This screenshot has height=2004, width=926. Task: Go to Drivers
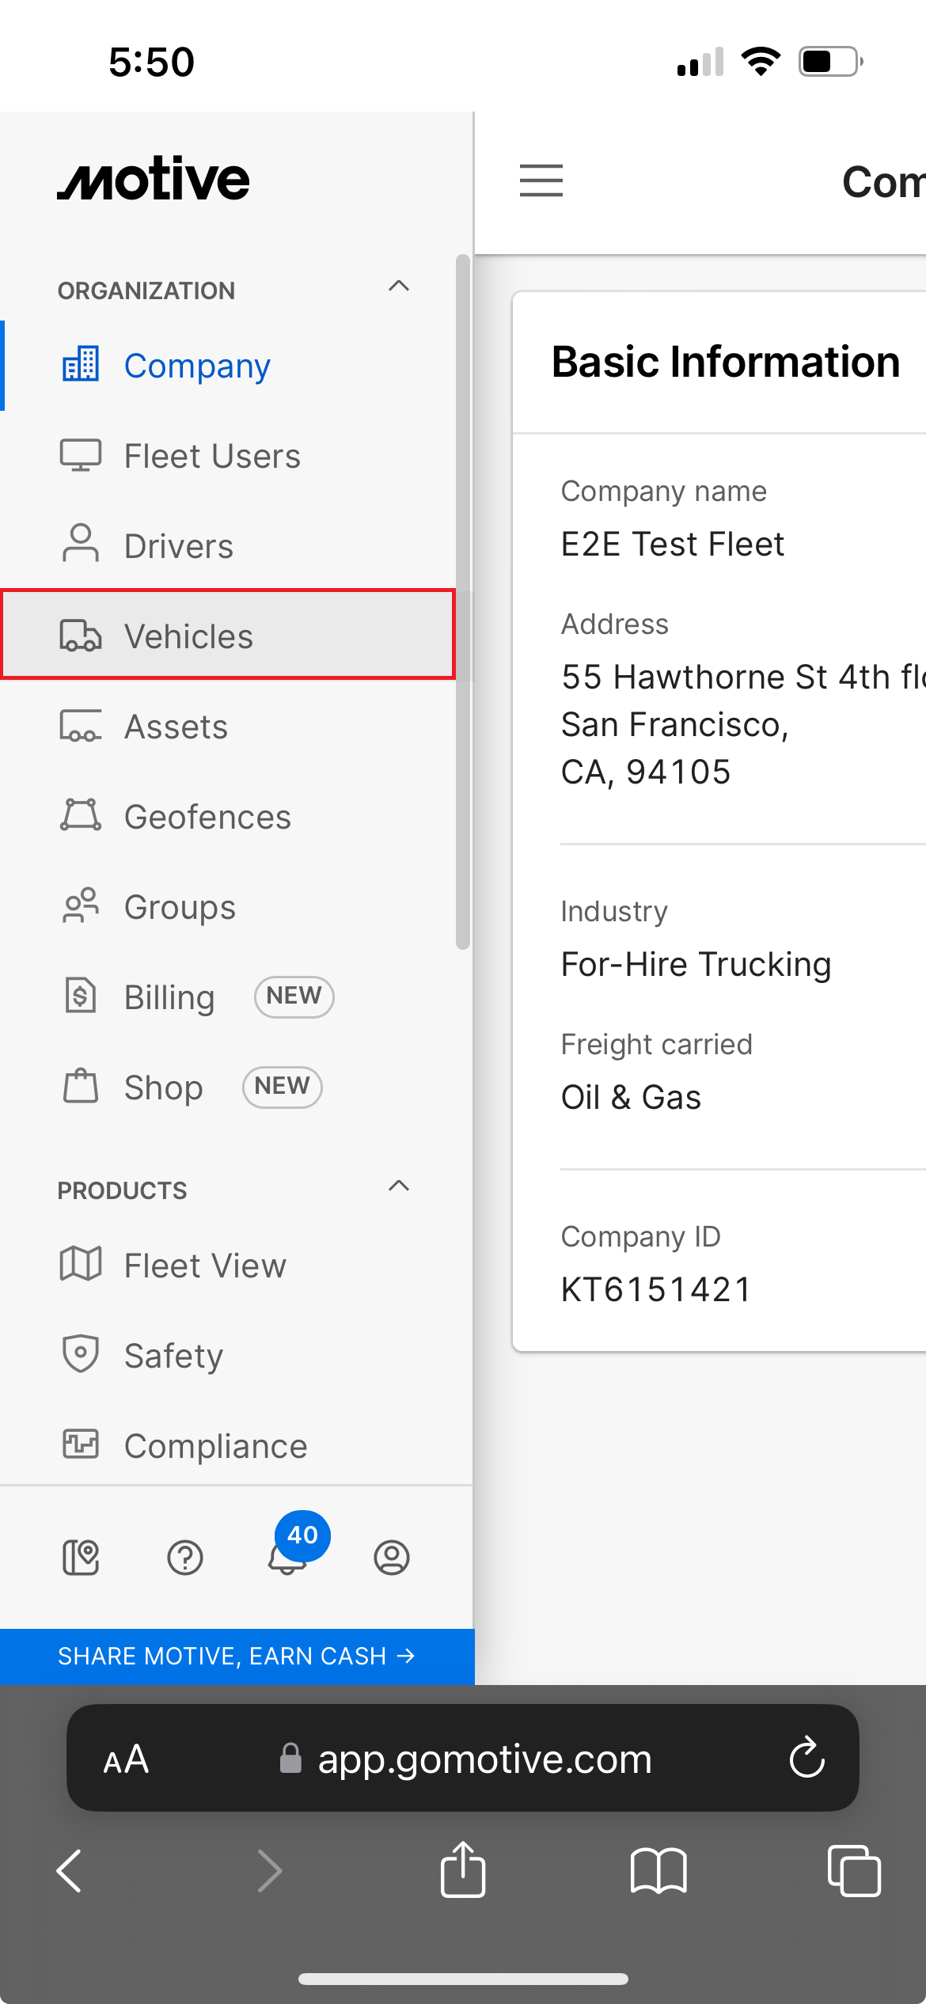[x=228, y=546]
